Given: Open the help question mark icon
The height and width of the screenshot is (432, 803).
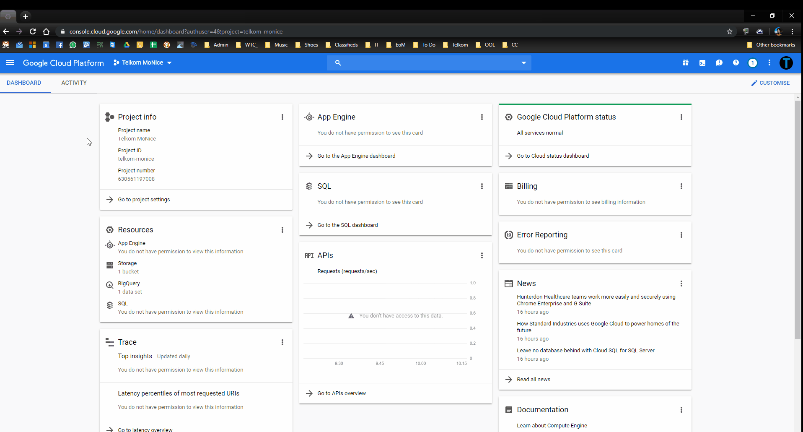Looking at the screenshot, I should point(736,63).
